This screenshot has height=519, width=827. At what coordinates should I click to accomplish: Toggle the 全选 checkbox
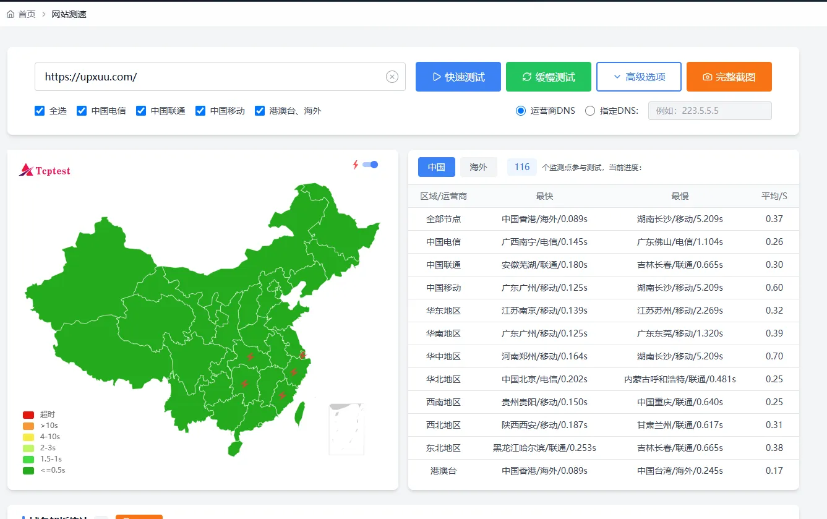click(40, 111)
